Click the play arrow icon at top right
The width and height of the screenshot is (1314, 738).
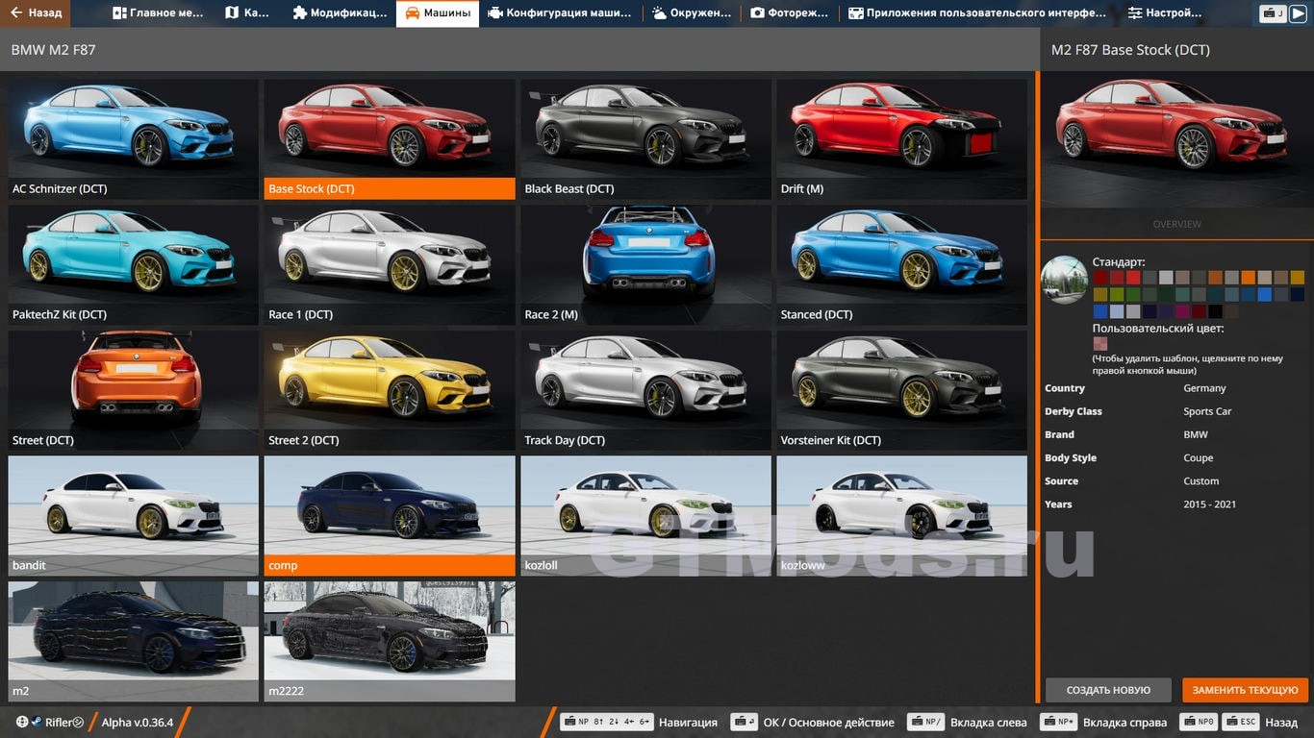point(1301,13)
